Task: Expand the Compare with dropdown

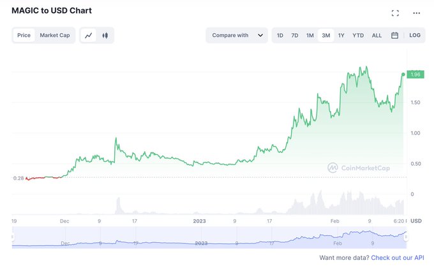Action: (x=237, y=36)
